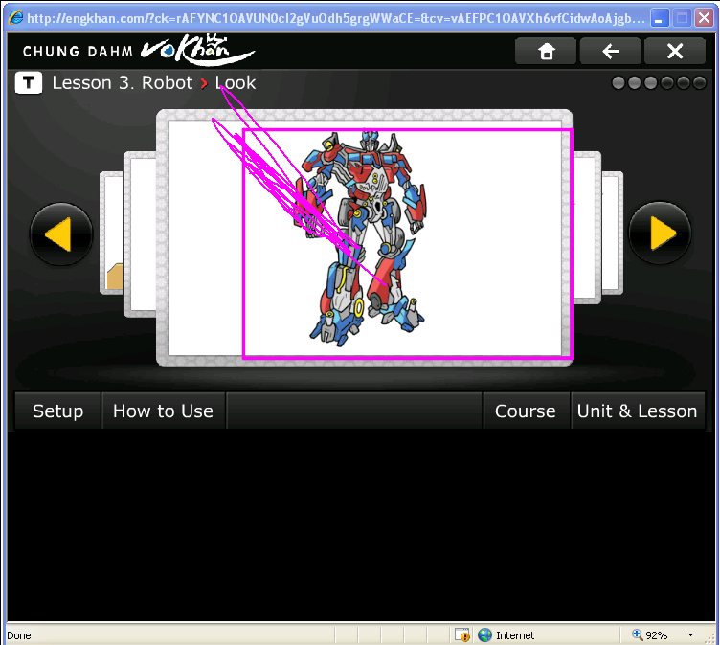Select the first progress dot

(619, 83)
